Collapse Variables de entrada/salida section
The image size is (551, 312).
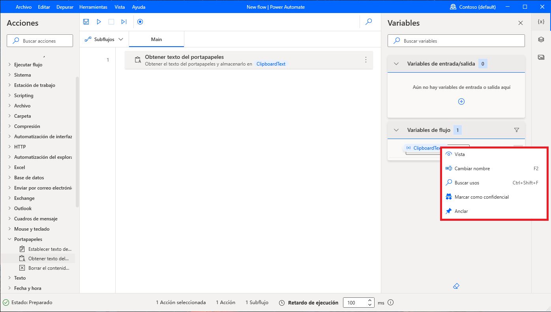[396, 63]
